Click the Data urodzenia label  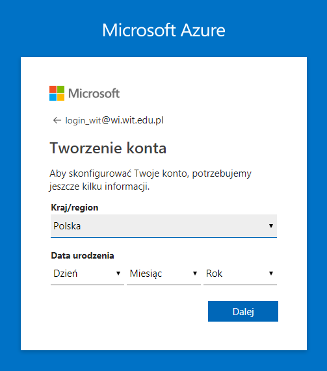coord(83,255)
